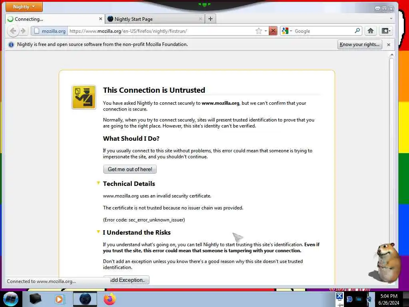Minimize the Nightly browser window
The height and width of the screenshot is (307, 409).
coord(377,9)
